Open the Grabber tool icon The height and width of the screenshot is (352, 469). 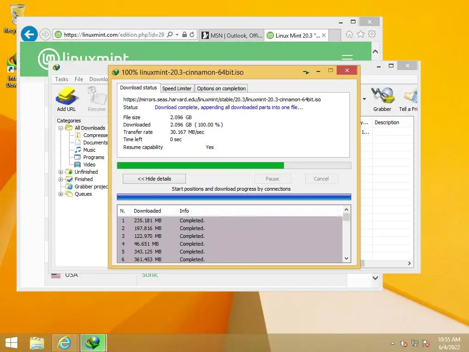382,99
